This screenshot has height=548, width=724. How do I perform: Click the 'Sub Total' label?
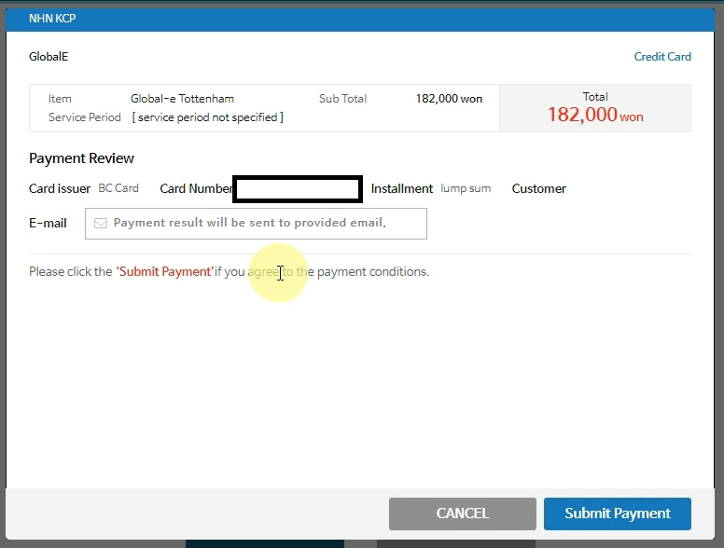pyautogui.click(x=342, y=99)
